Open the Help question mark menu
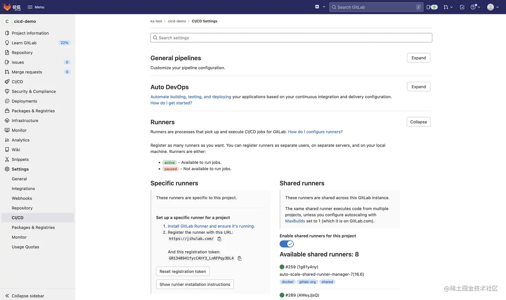The width and height of the screenshot is (506, 300). [475, 7]
